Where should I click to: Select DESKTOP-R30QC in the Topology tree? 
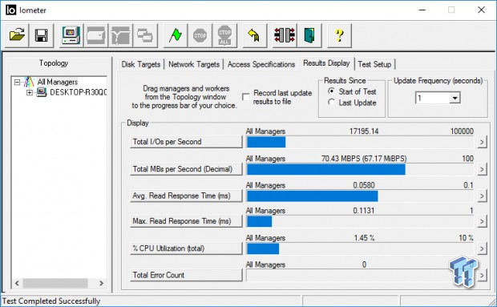pos(78,92)
